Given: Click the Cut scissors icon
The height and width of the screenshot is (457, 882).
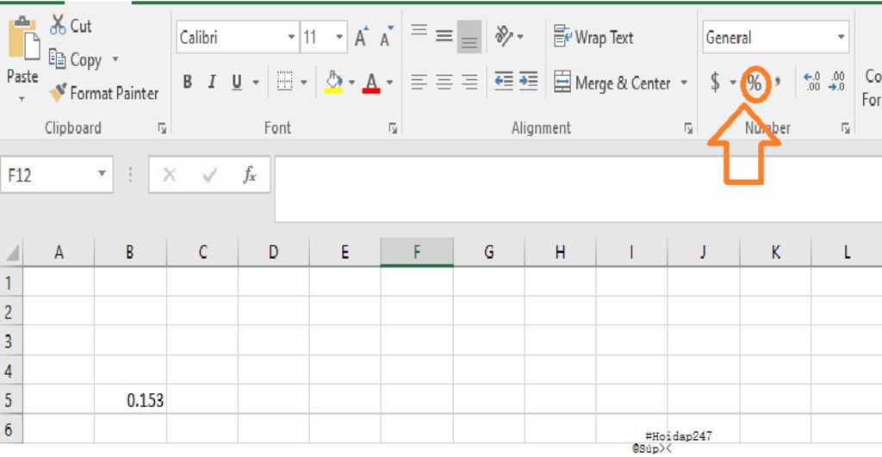Looking at the screenshot, I should [x=58, y=25].
